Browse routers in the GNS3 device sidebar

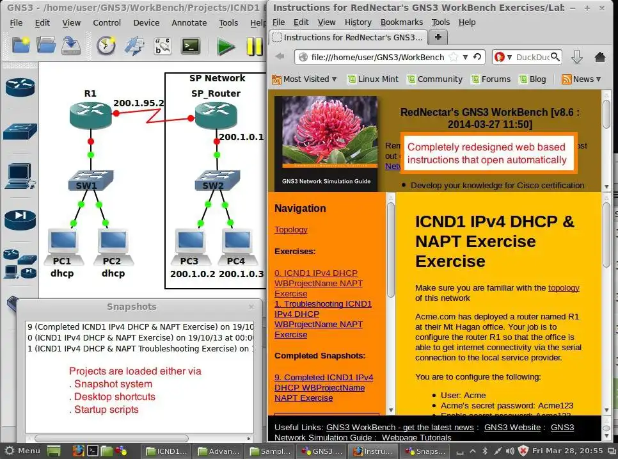20,87
